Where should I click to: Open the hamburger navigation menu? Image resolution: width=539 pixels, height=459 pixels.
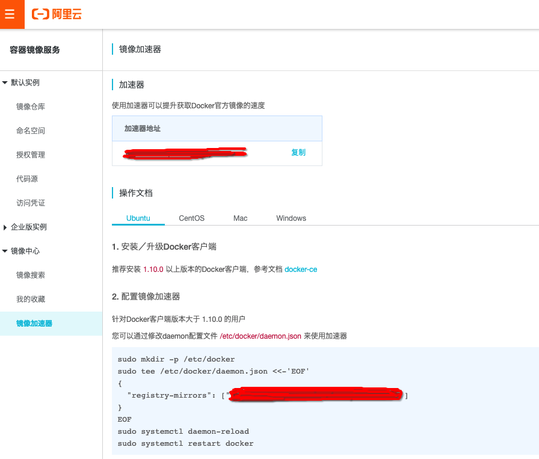11,14
